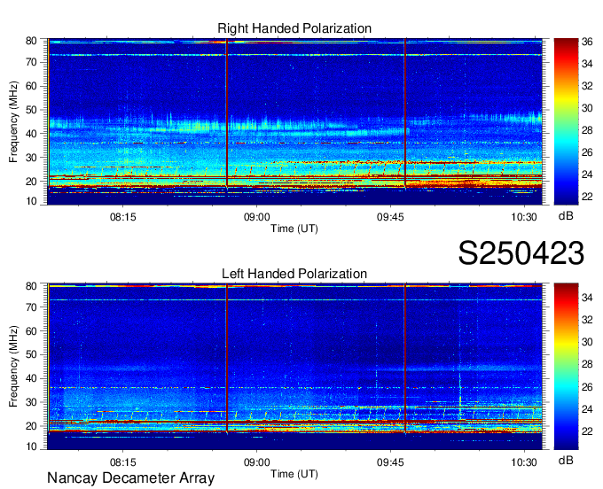Click 80 MHz tick on Left Handed plot
Screen dimensions: 603x489
pyautogui.click(x=31, y=286)
